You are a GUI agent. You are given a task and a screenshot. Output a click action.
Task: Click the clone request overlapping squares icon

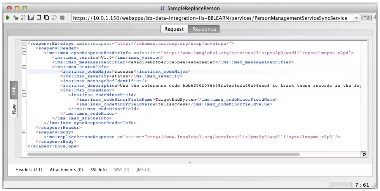pos(46,18)
